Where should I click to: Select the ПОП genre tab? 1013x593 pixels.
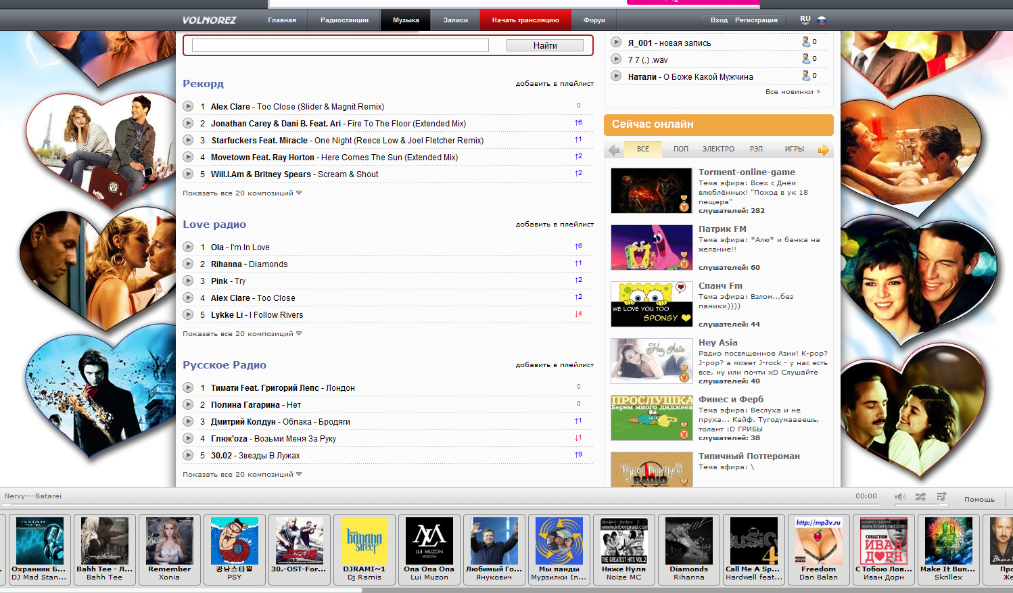(681, 149)
